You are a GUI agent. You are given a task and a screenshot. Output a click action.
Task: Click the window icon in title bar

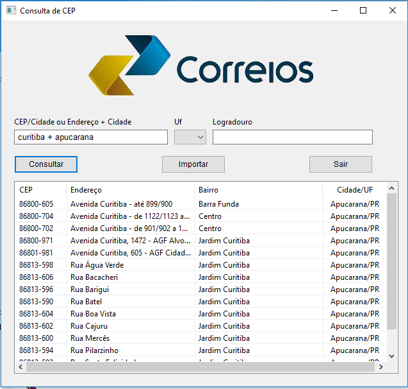(11, 11)
